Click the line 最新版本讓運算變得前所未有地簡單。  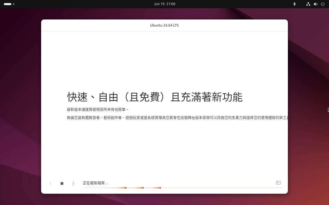[98, 109]
